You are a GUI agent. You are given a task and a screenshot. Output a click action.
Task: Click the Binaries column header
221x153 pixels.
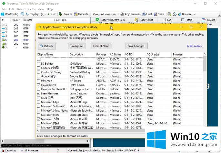[x=187, y=55]
